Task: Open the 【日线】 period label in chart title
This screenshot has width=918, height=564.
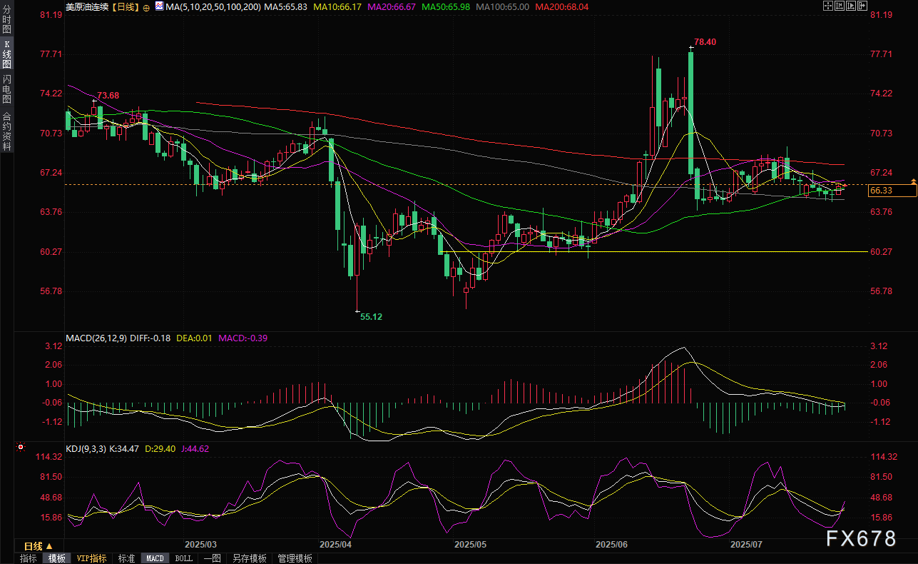Action: 126,6
